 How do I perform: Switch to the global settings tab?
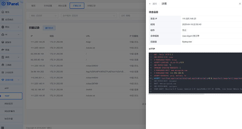pyautogui.click(x=48, y=6)
